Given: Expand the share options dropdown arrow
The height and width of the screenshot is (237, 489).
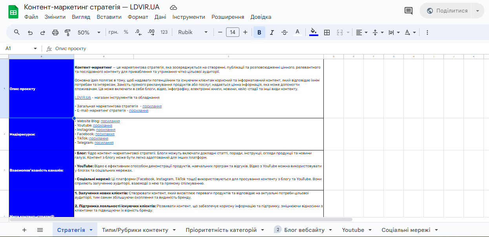Looking at the screenshot, I should [478, 11].
